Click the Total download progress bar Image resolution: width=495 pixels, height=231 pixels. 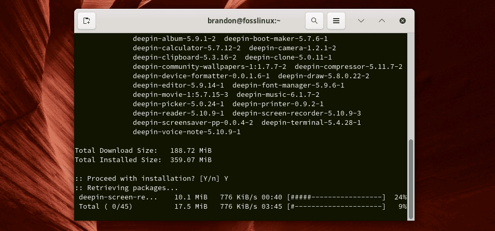coord(336,207)
